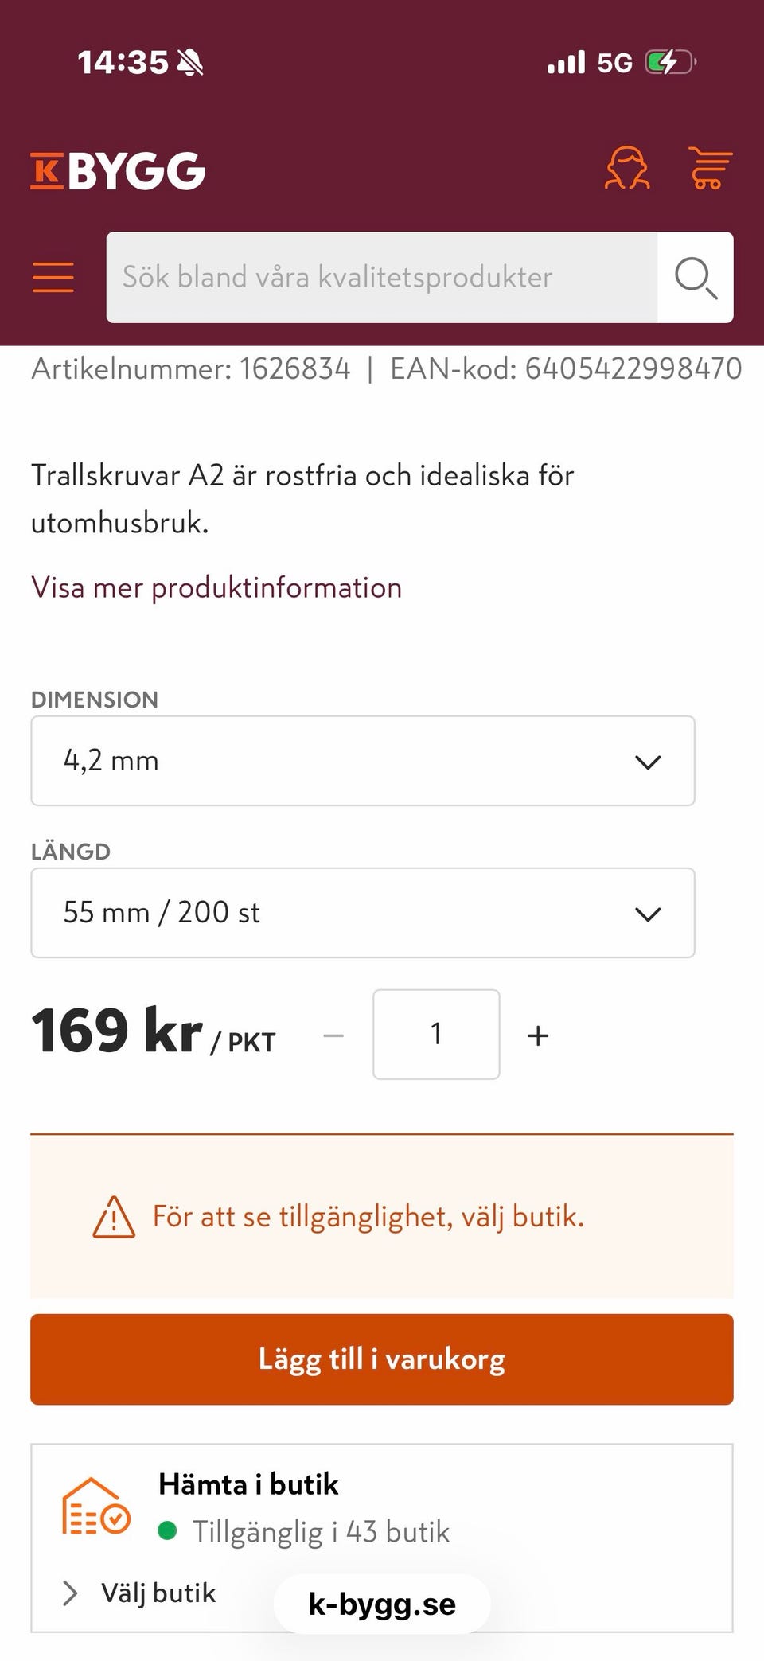Viewport: 764px width, 1661px height.
Task: Open the customer account icon
Action: 627,168
